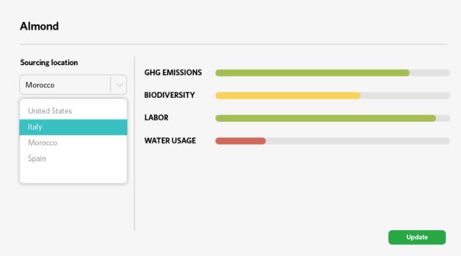Screen dimensions: 461x256
Task: Click the Almond heading
Action: click(39, 26)
